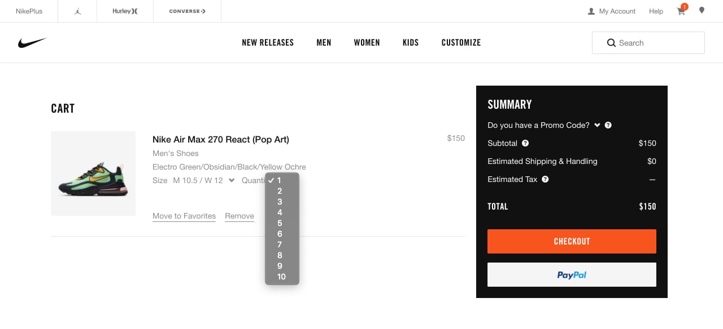Click the search magnifier icon
Viewport: 723px width, 329px height.
611,43
